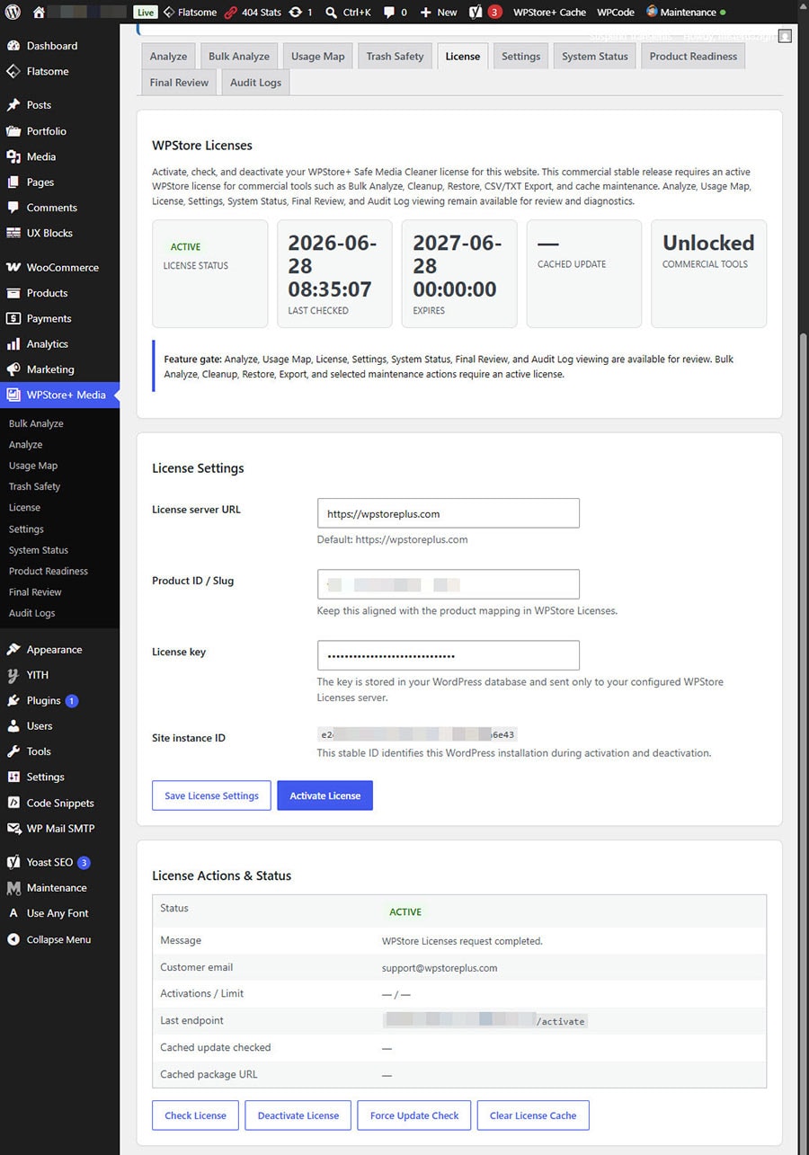The height and width of the screenshot is (1155, 809).
Task: Open the comments bubble in admin bar
Action: 396,13
